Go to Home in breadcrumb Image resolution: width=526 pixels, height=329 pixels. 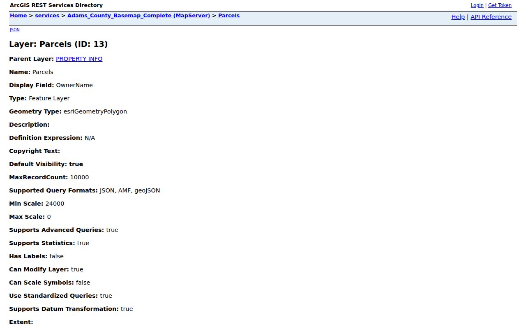pos(18,16)
